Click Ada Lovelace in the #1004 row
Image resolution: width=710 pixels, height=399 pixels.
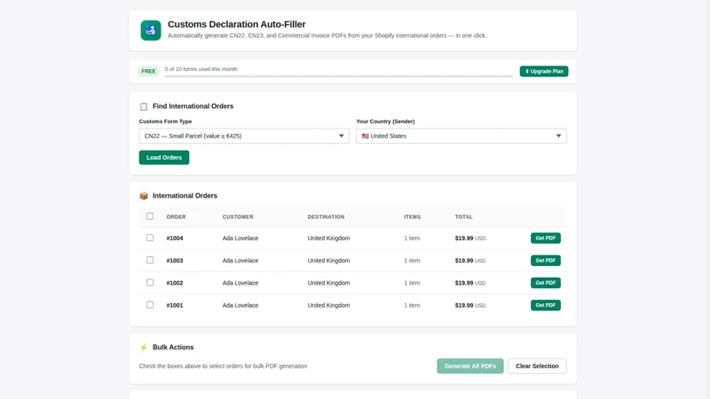[241, 239]
